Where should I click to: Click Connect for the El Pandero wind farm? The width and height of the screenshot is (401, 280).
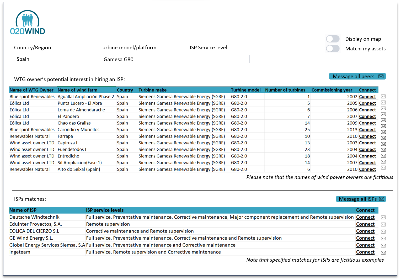click(x=367, y=116)
